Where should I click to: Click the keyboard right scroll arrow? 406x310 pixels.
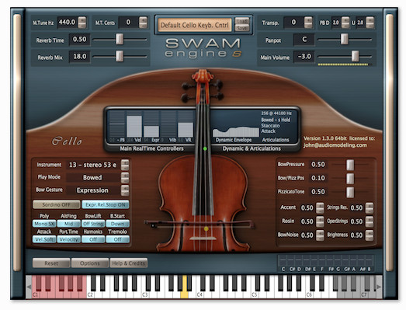[379, 287]
